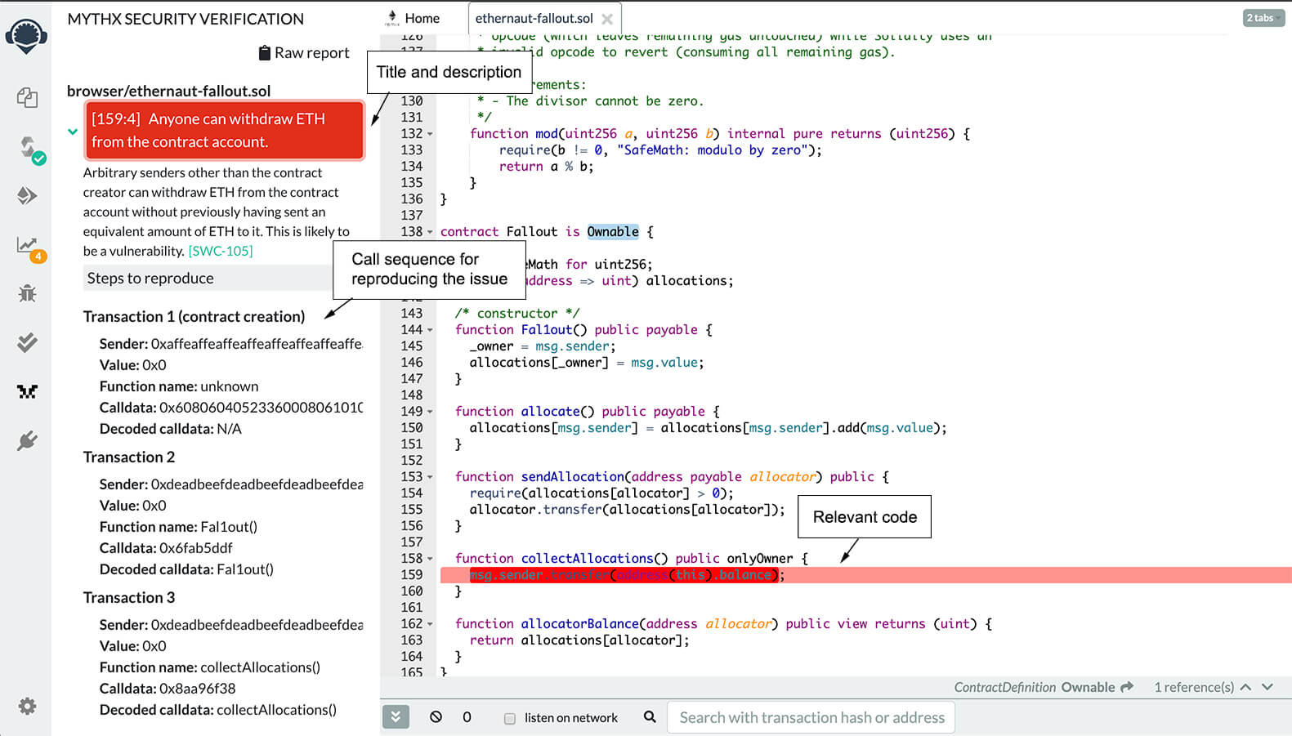The width and height of the screenshot is (1292, 736).
Task: Open the Unit Testing double-check icon
Action: click(27, 342)
